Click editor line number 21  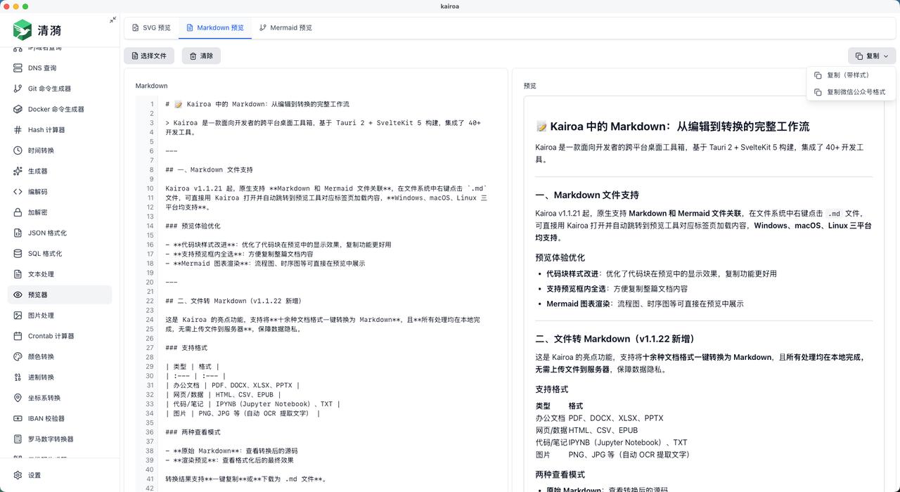click(150, 292)
